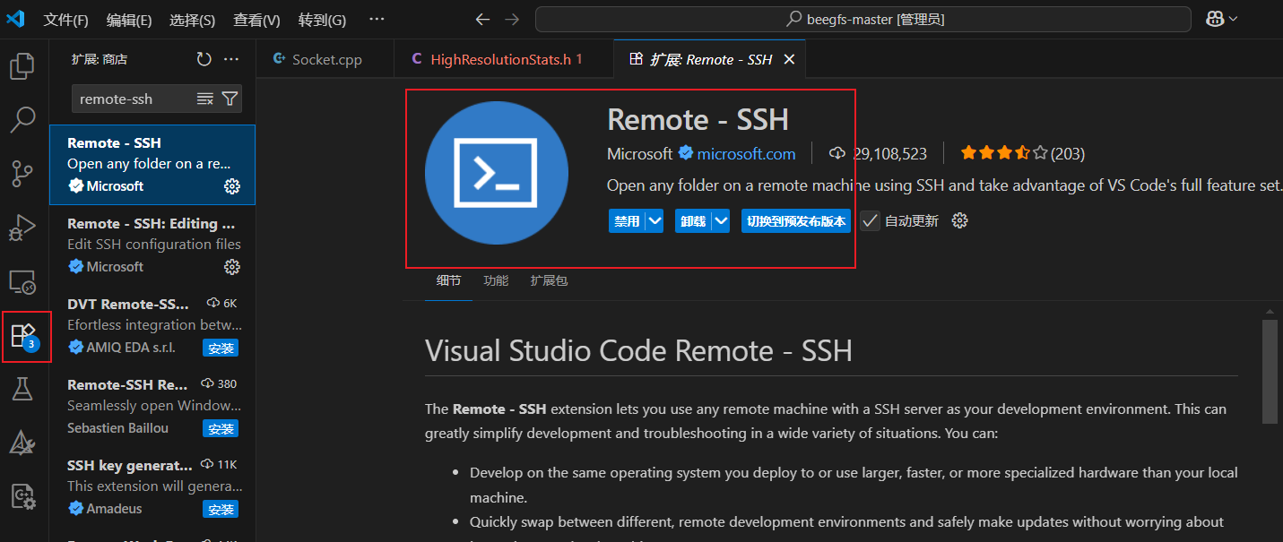Toggle the 自动更新 auto-update checkbox
The height and width of the screenshot is (542, 1283).
[870, 221]
